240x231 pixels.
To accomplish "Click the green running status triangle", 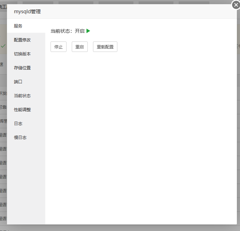I will (88, 31).
